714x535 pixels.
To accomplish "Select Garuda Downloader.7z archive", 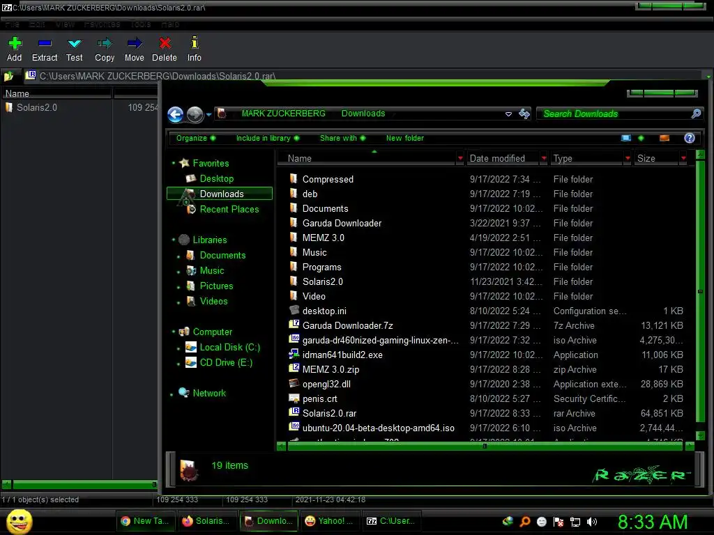I will tap(347, 325).
